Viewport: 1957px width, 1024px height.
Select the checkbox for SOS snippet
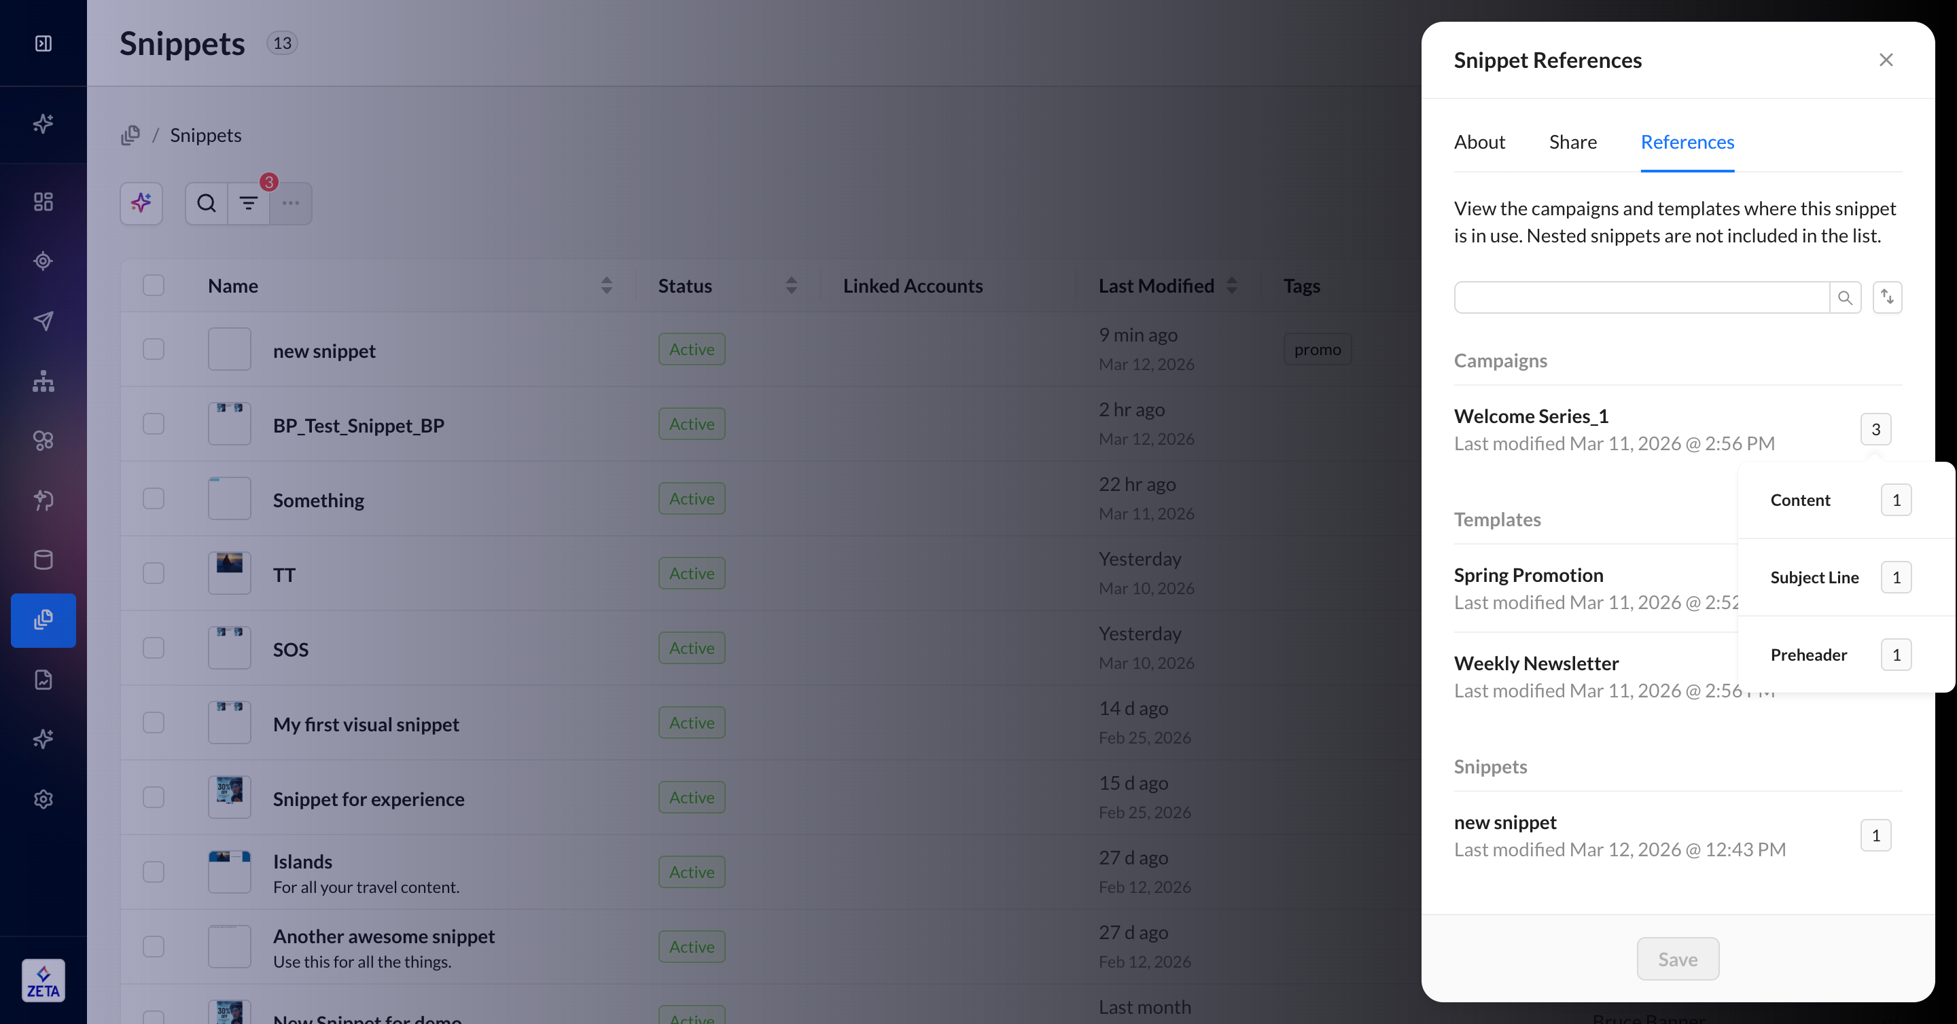(154, 648)
